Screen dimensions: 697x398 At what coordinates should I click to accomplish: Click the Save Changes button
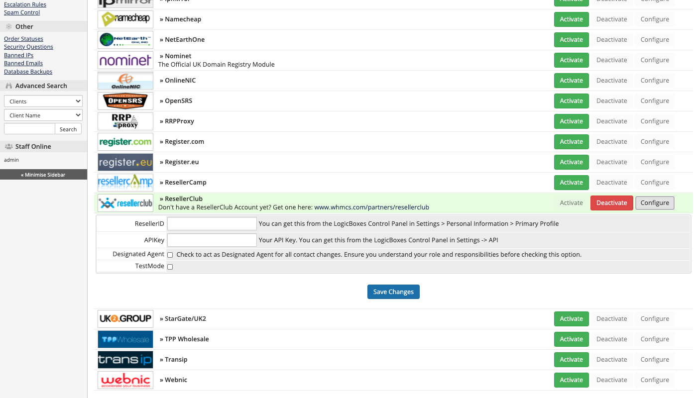tap(393, 292)
